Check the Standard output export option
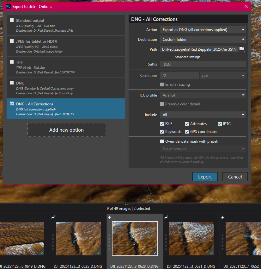261x269 pixels. (x=11, y=20)
